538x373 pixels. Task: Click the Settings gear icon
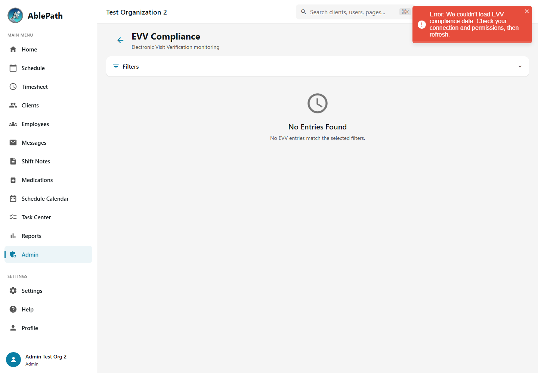point(13,291)
